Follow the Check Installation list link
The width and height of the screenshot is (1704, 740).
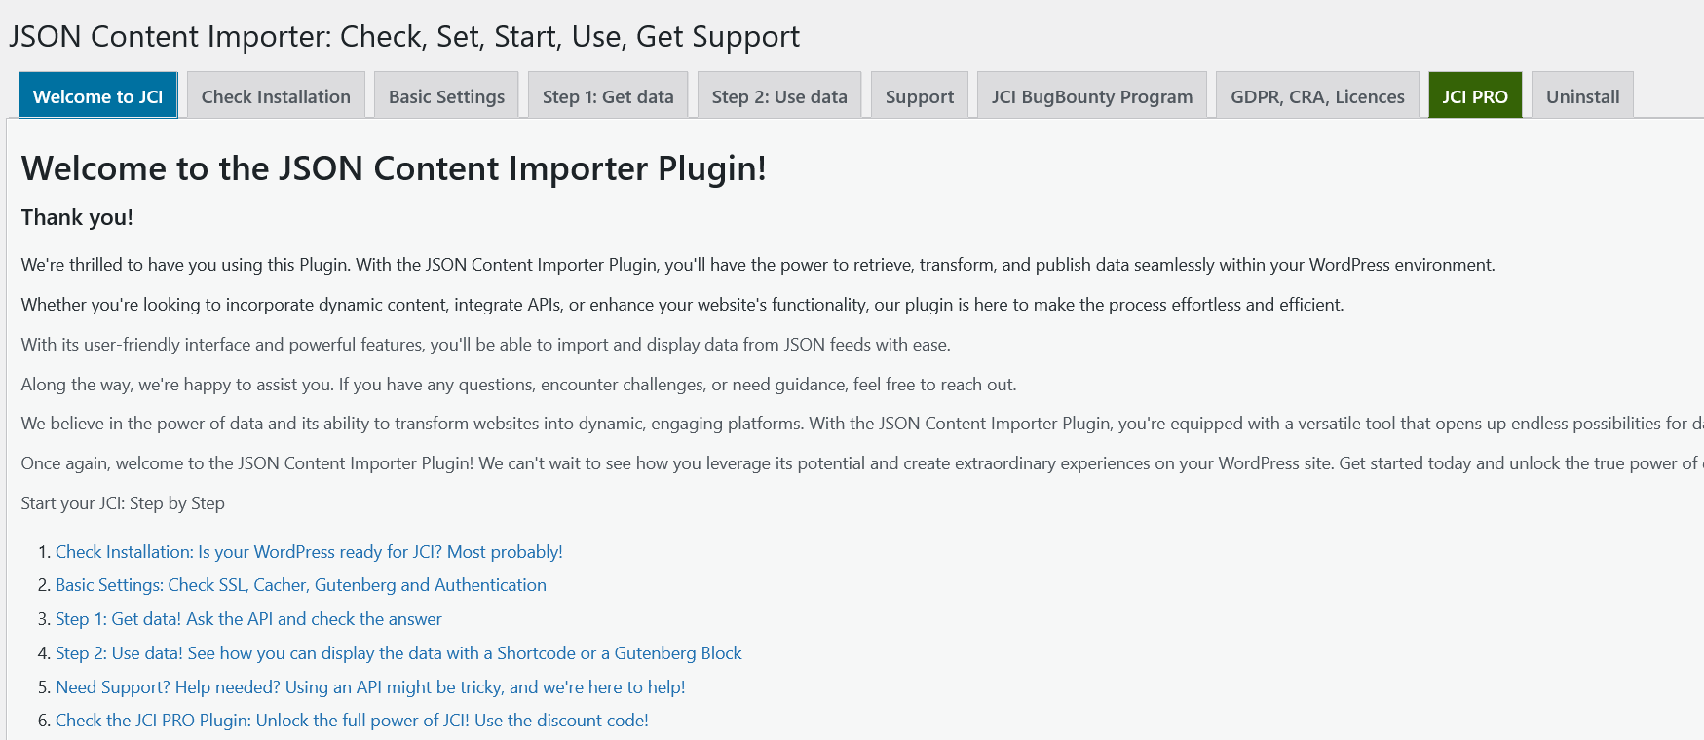coord(309,552)
